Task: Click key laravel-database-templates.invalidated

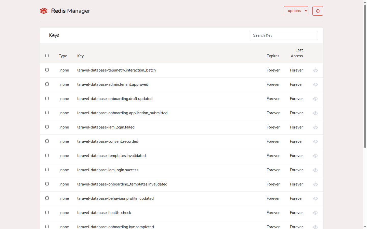Action: coord(111,156)
